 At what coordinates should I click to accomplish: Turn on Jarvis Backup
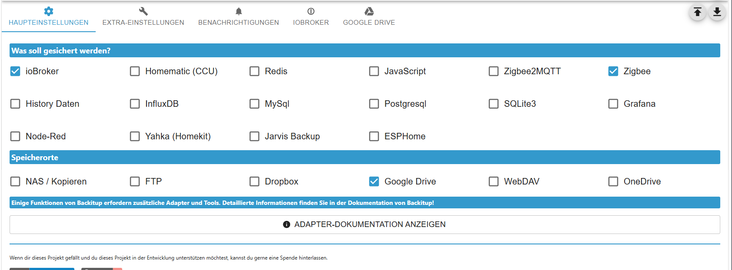pyautogui.click(x=254, y=136)
